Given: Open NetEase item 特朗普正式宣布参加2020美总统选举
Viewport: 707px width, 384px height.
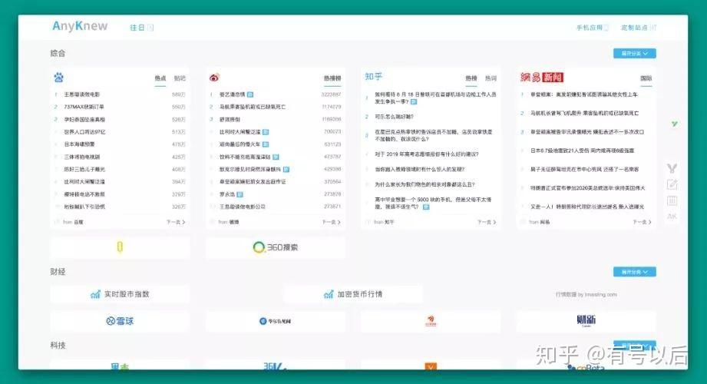Looking at the screenshot, I should [x=587, y=188].
